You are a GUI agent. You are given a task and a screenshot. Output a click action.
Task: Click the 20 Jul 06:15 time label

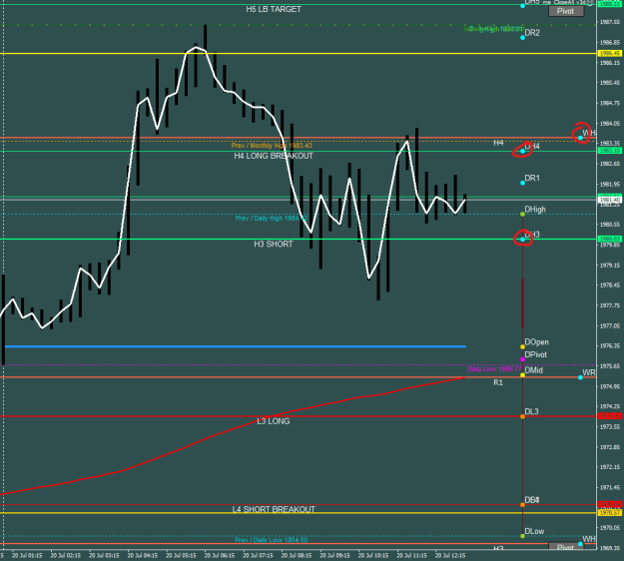[220, 555]
